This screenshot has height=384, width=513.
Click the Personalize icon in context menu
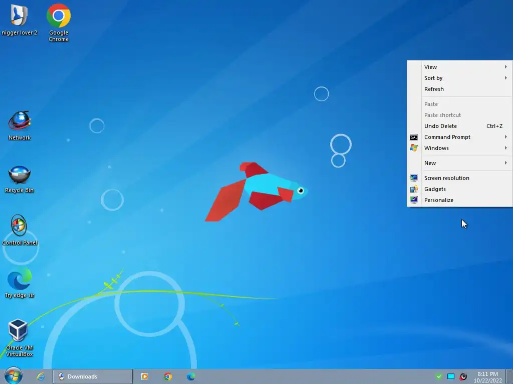point(413,200)
